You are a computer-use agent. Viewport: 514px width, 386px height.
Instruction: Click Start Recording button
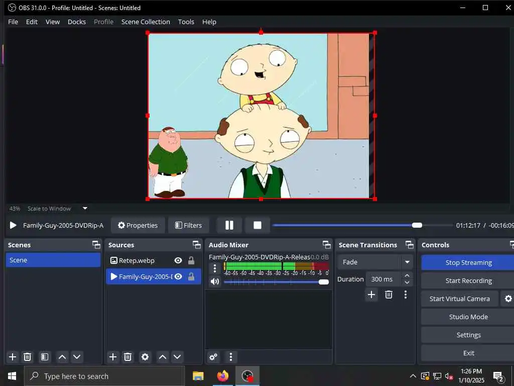[468, 280]
